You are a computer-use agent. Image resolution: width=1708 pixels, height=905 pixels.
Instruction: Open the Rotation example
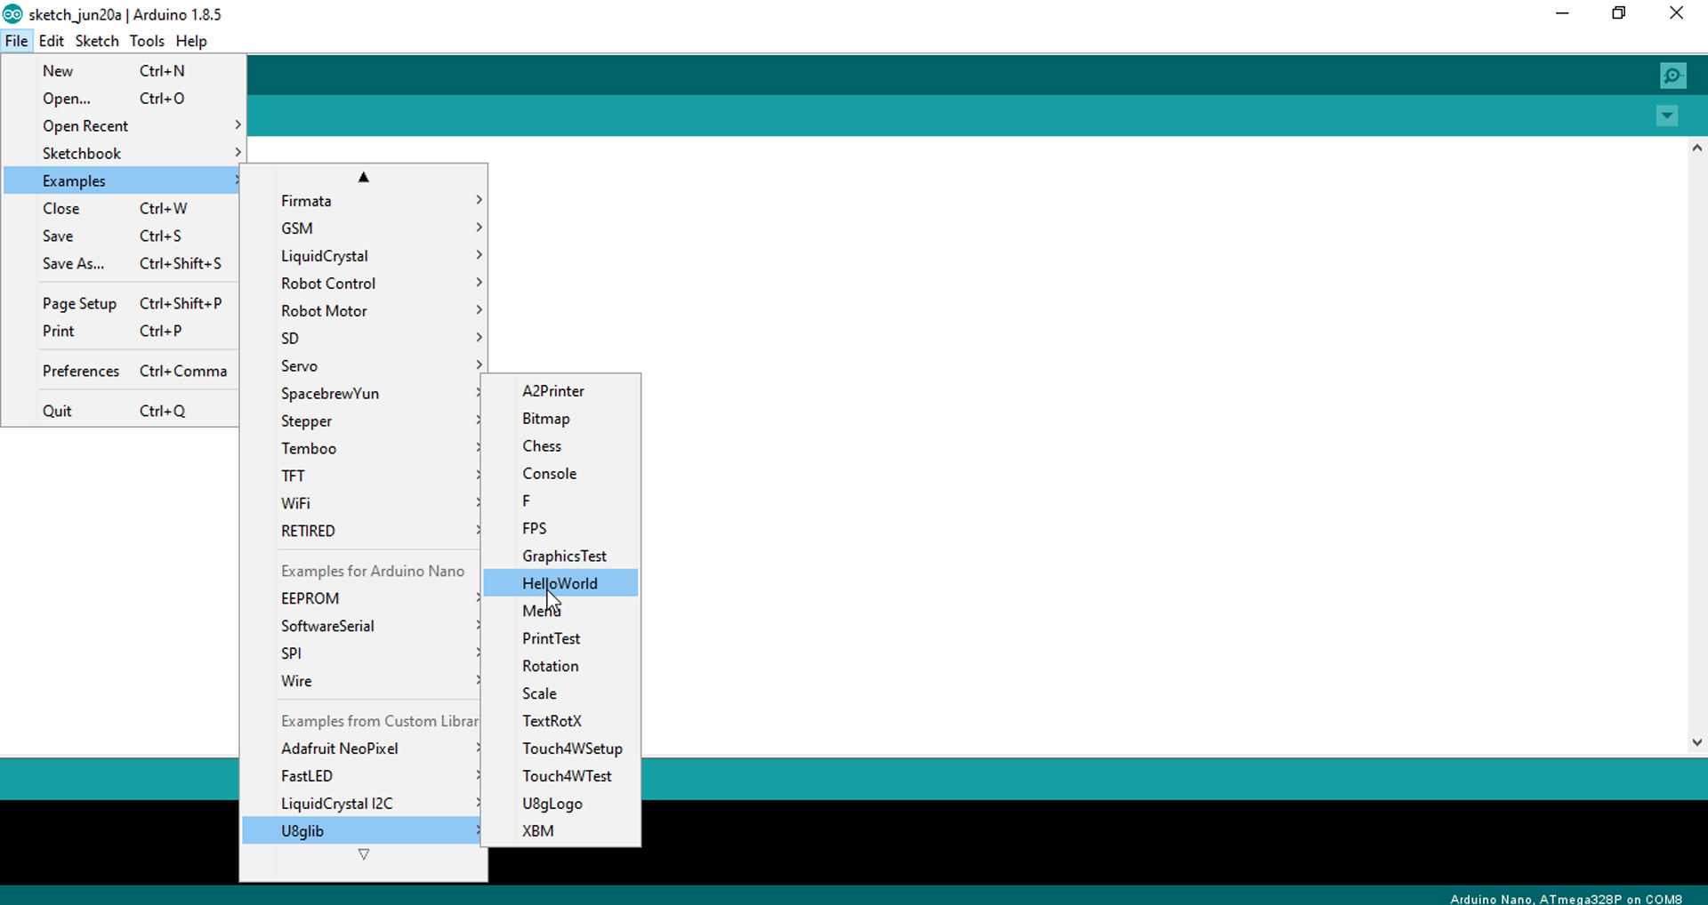pyautogui.click(x=560, y=667)
